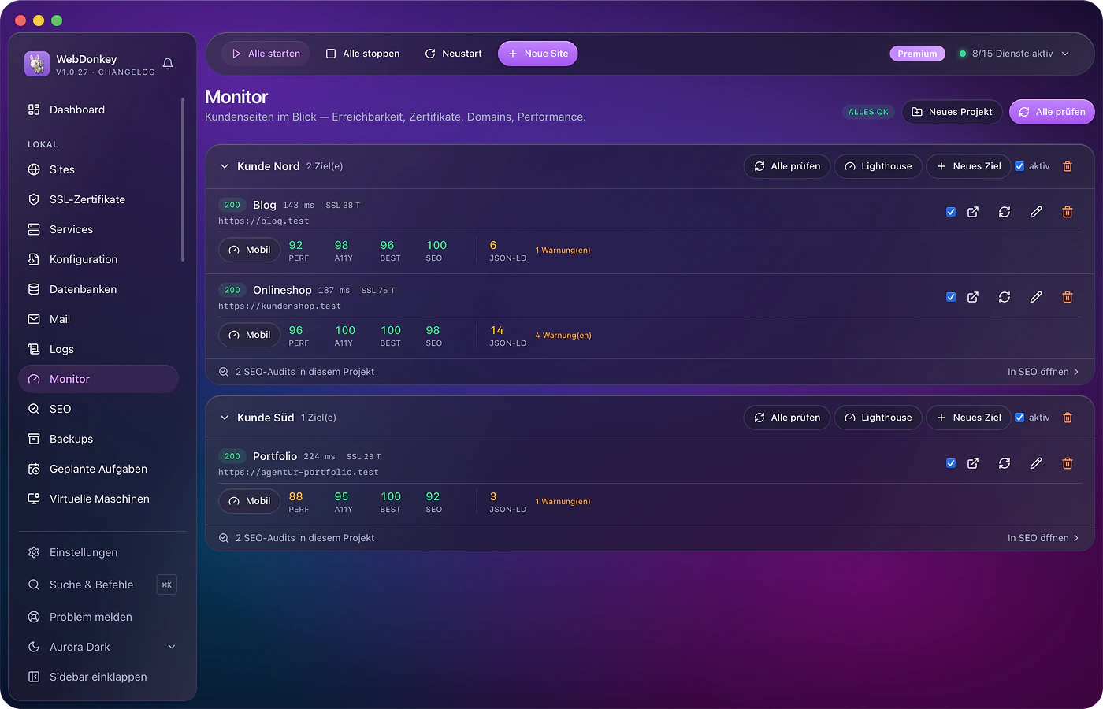The image size is (1103, 709).
Task: Refresh the Onlineshop target check
Action: tap(1005, 297)
